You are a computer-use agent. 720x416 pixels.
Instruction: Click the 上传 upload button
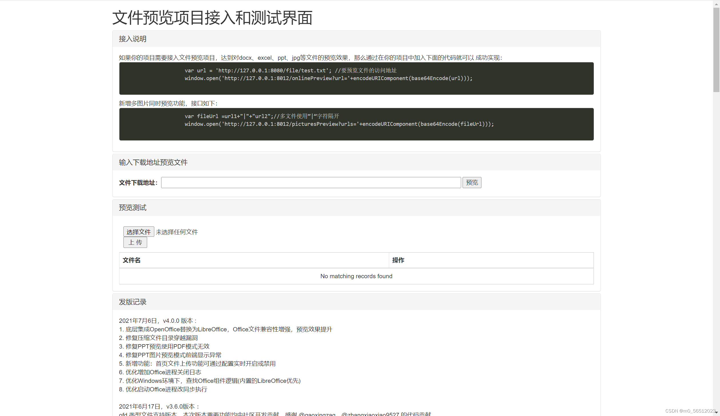click(135, 242)
